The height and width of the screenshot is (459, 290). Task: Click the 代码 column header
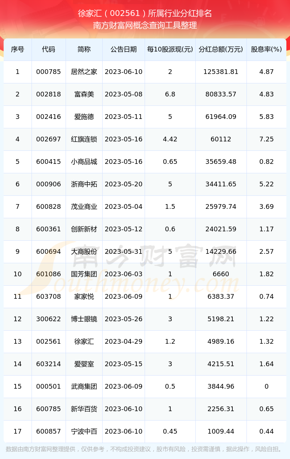click(x=49, y=49)
